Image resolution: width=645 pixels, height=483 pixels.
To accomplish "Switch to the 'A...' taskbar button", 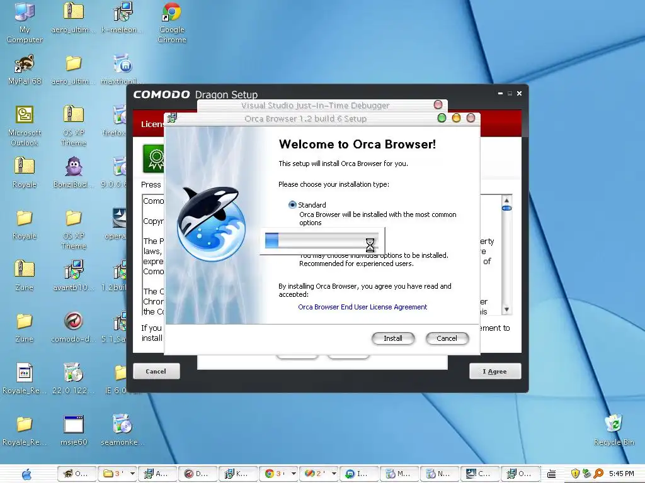I will pos(157,474).
